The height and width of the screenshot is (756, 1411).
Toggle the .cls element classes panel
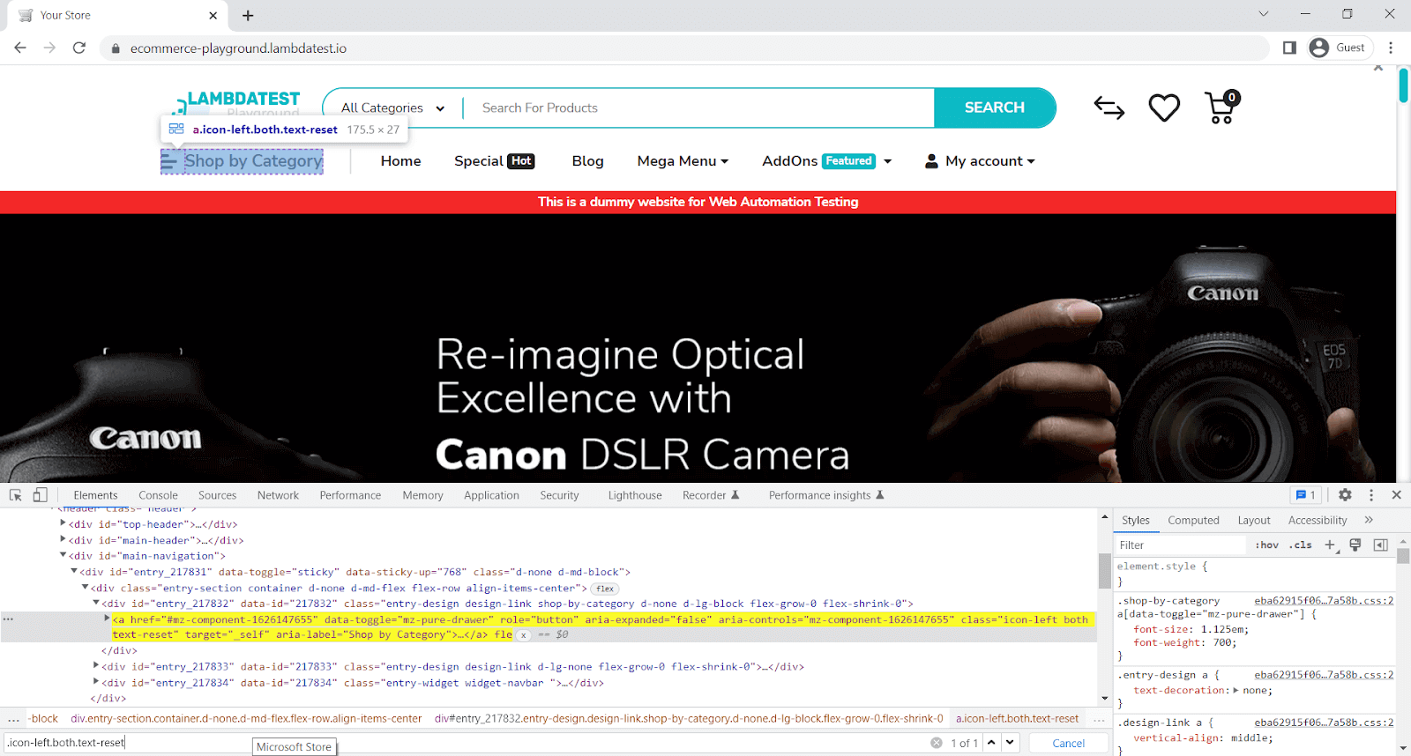pos(1300,545)
